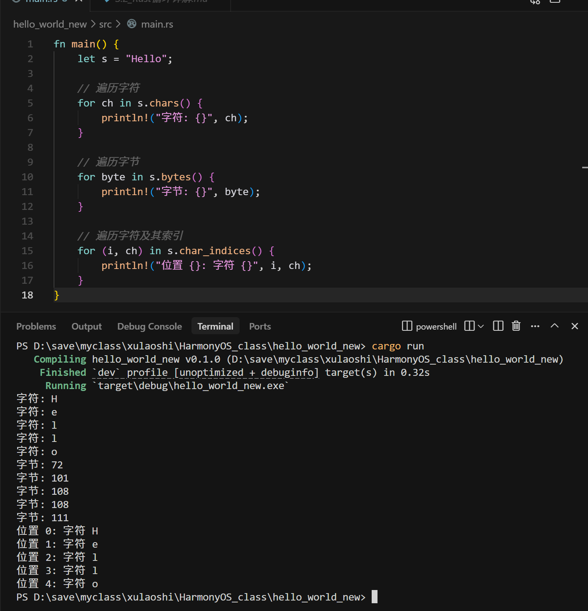
Task: Click the println! on line 16
Action: coord(125,266)
